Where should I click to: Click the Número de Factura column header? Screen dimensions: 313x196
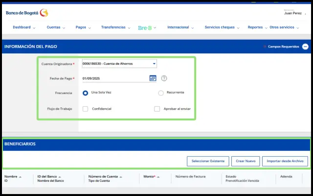pos(190,176)
